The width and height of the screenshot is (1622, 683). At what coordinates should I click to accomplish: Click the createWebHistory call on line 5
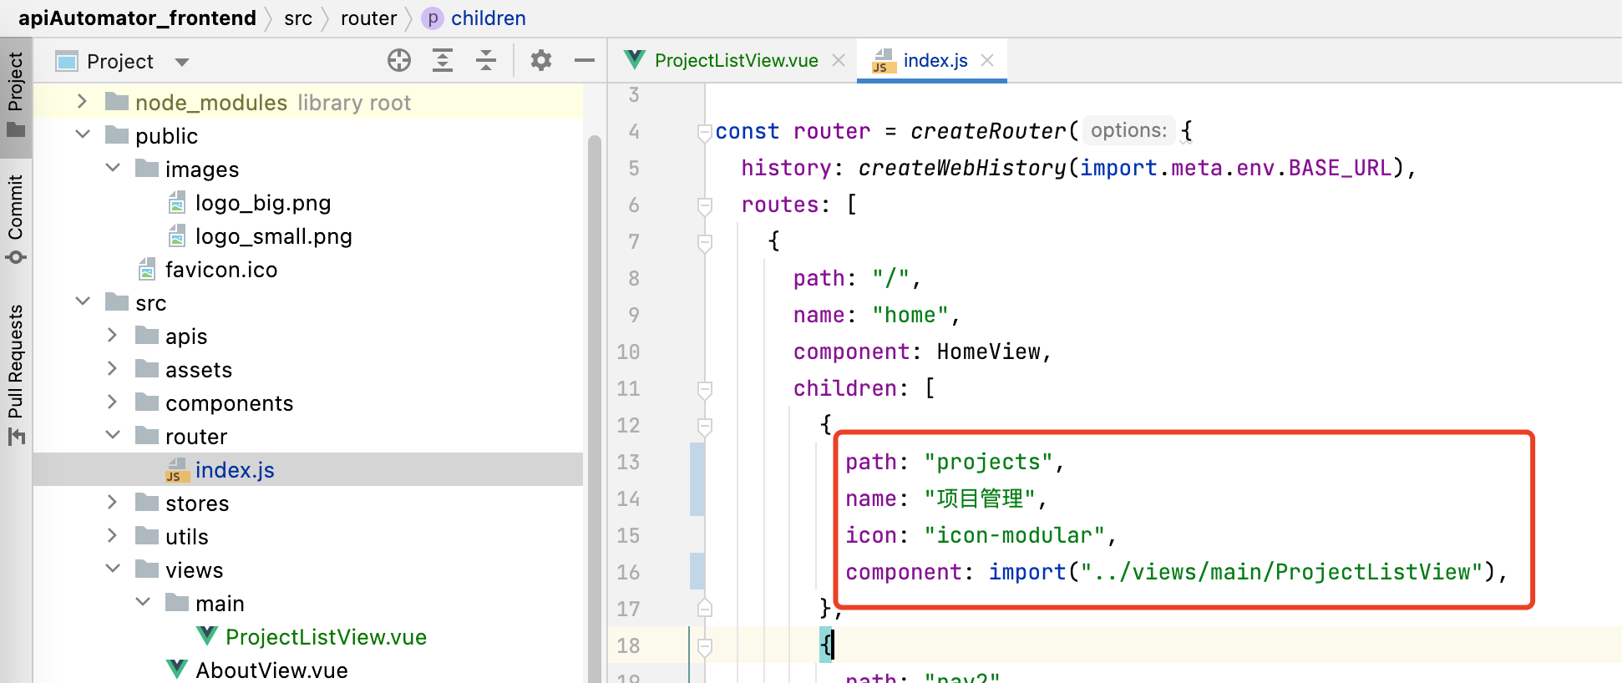tap(962, 168)
